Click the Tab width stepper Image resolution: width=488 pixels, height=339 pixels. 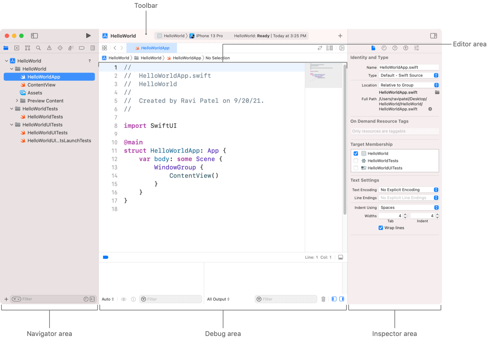405,216
